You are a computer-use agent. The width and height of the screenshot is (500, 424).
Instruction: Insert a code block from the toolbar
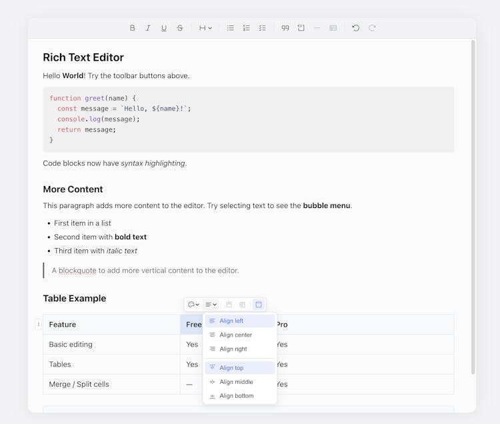click(x=301, y=28)
